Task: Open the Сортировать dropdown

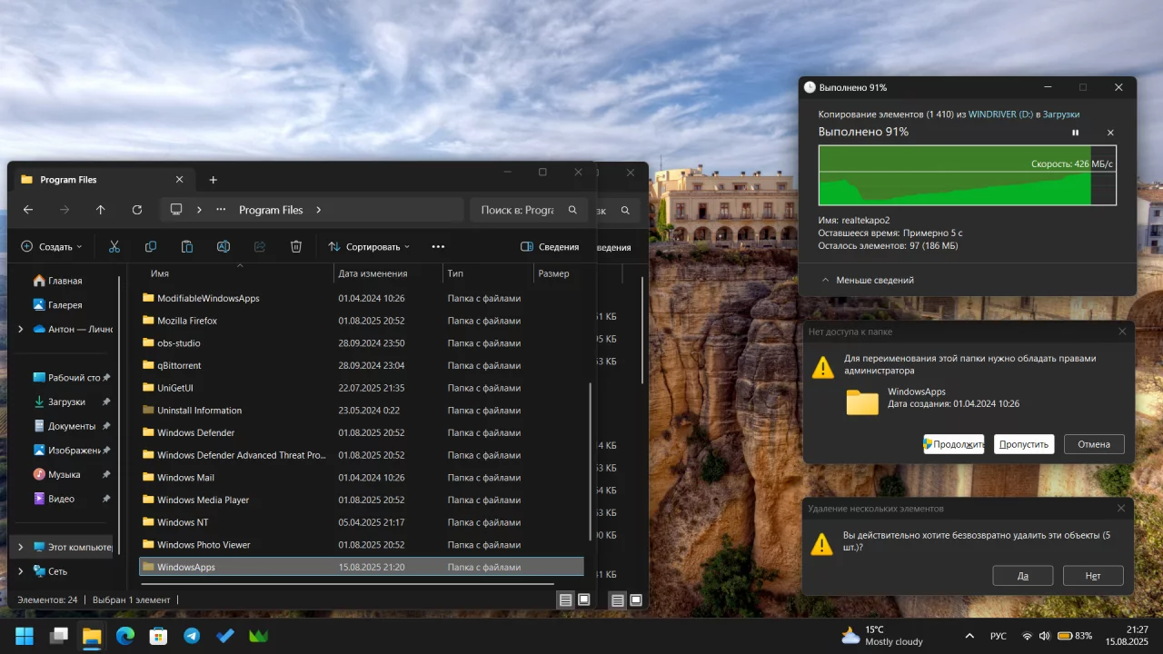Action: coord(369,246)
